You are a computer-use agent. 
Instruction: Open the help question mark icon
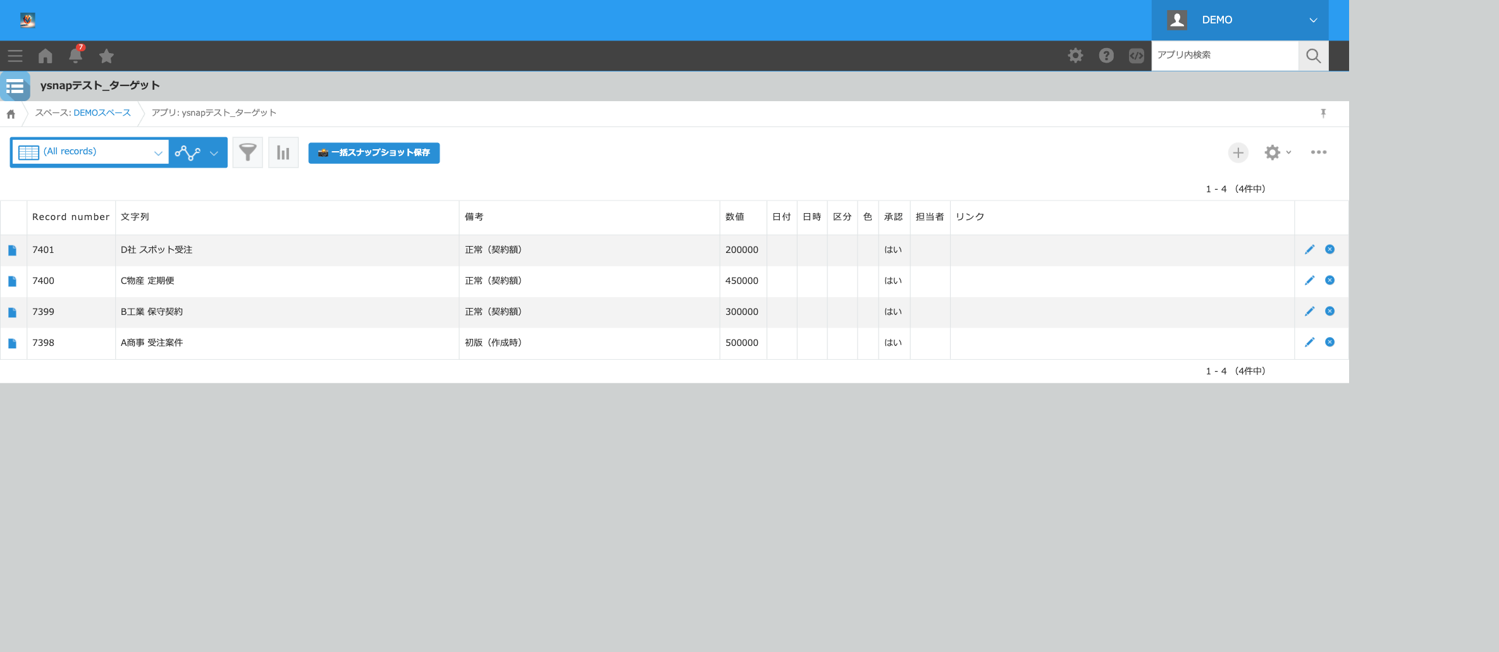click(1106, 56)
